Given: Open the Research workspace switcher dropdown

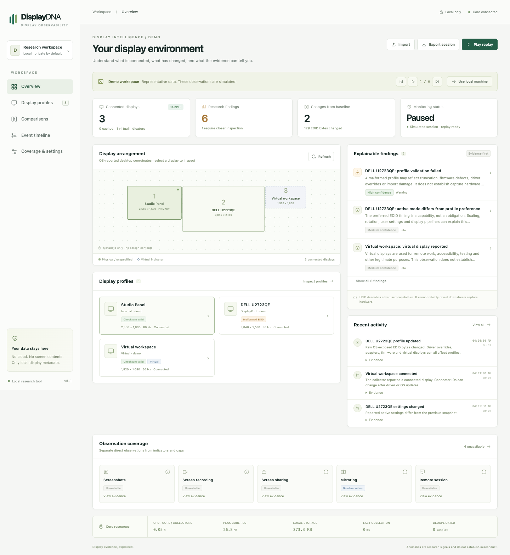Looking at the screenshot, I should (x=40, y=50).
